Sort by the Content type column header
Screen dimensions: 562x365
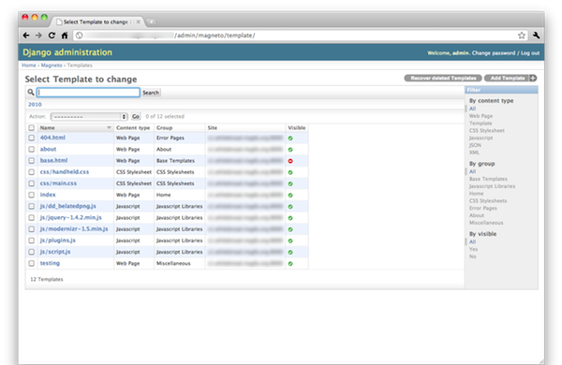pos(133,128)
